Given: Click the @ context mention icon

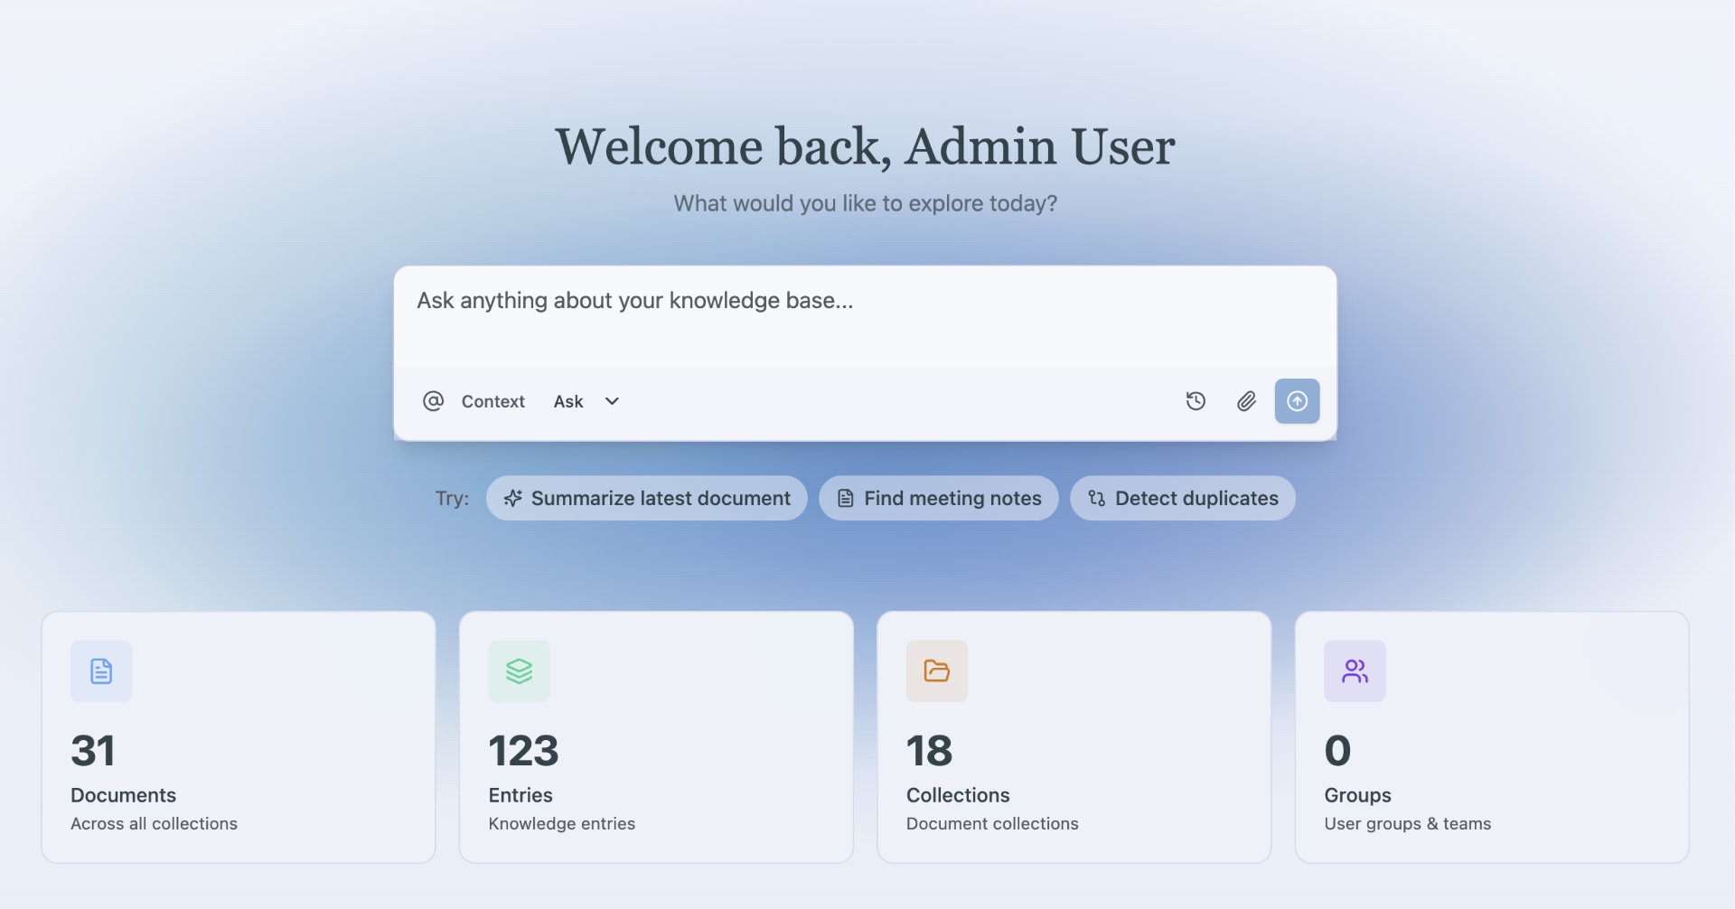Looking at the screenshot, I should [x=433, y=401].
